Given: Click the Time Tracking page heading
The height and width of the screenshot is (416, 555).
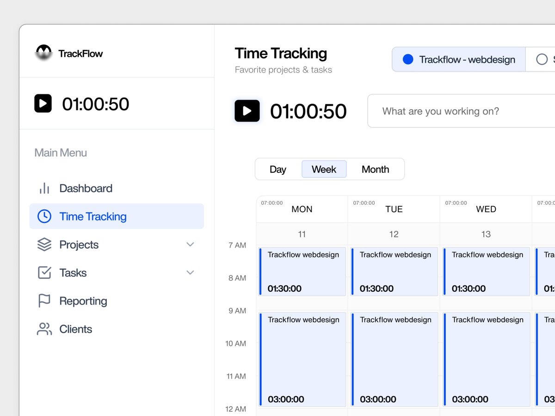Looking at the screenshot, I should point(281,53).
